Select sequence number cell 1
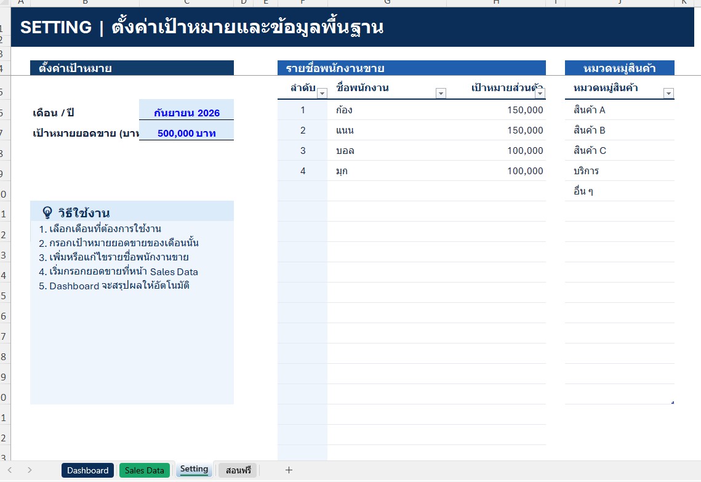The width and height of the screenshot is (701, 482). 303,110
